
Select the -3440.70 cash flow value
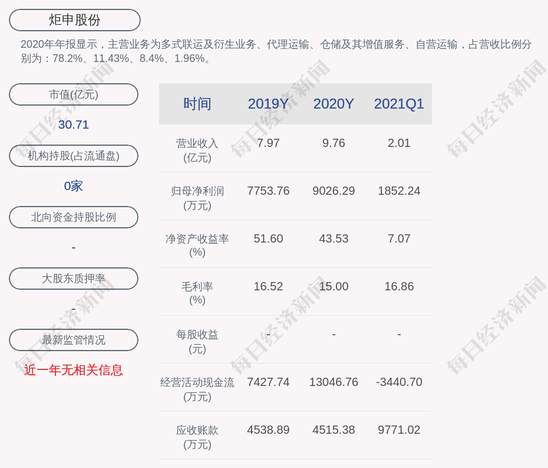(x=399, y=382)
